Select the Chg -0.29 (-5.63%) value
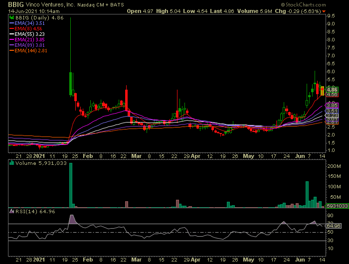349x264 pixels. coord(298,11)
